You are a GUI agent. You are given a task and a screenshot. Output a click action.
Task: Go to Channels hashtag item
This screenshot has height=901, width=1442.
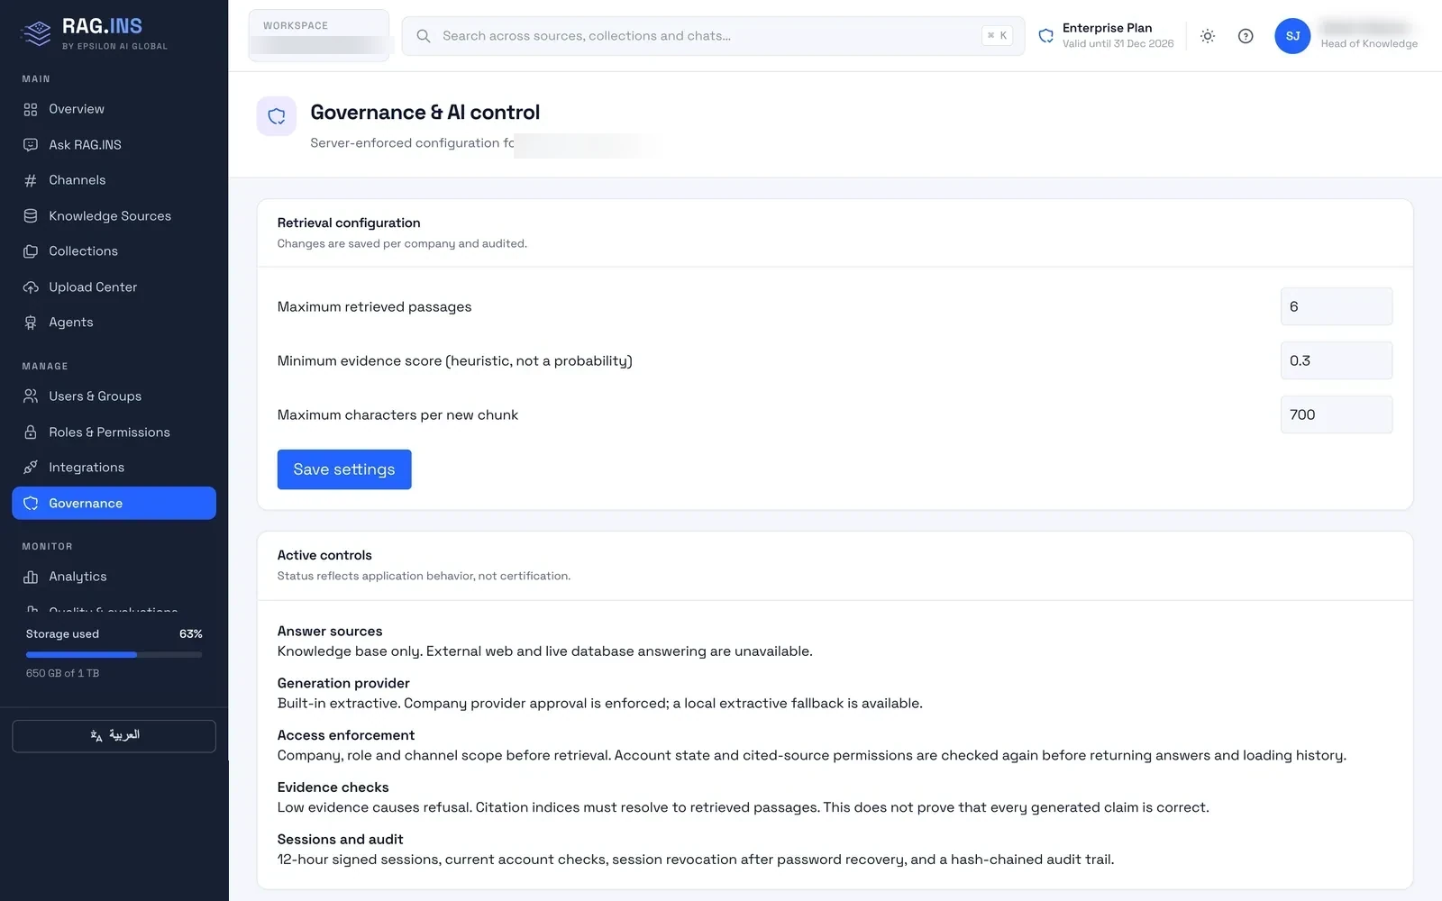pyautogui.click(x=114, y=180)
